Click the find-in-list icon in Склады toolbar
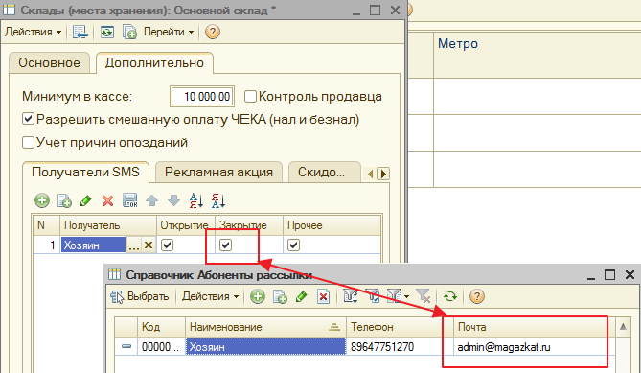 [x=80, y=32]
